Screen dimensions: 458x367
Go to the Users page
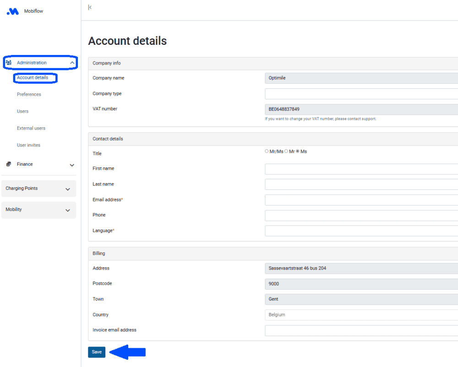coord(22,111)
